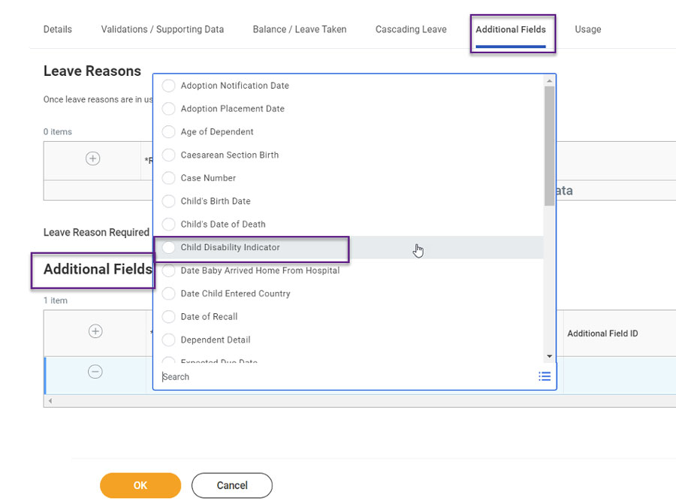Select Age of Dependent radio option
The height and width of the screenshot is (504, 676).
coord(168,131)
